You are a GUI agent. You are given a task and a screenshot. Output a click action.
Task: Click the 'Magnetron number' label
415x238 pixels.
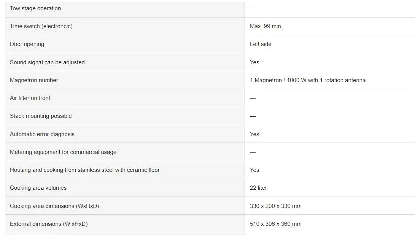tap(34, 80)
